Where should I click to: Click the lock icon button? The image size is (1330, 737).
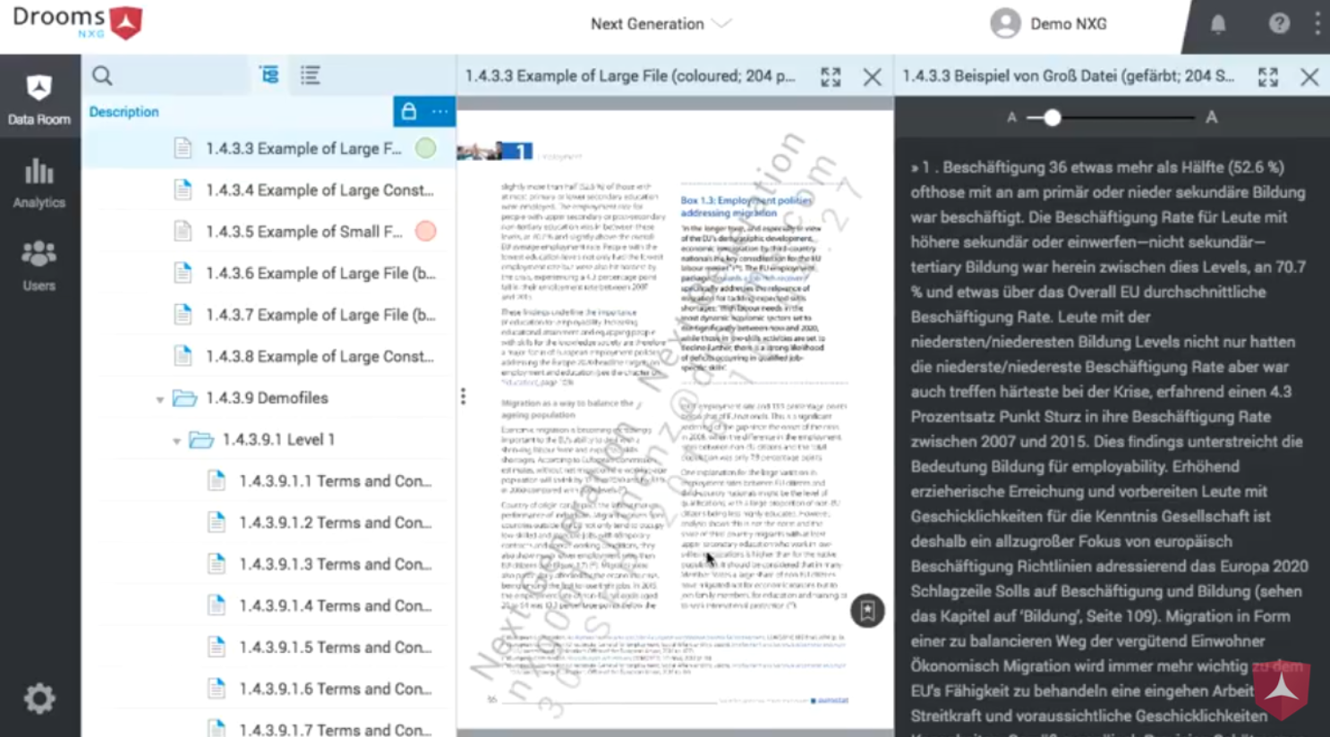coord(409,112)
